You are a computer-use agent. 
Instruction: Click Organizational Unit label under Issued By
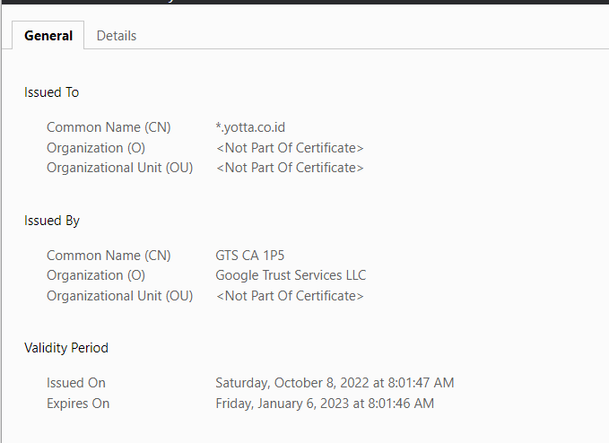pyautogui.click(x=119, y=296)
